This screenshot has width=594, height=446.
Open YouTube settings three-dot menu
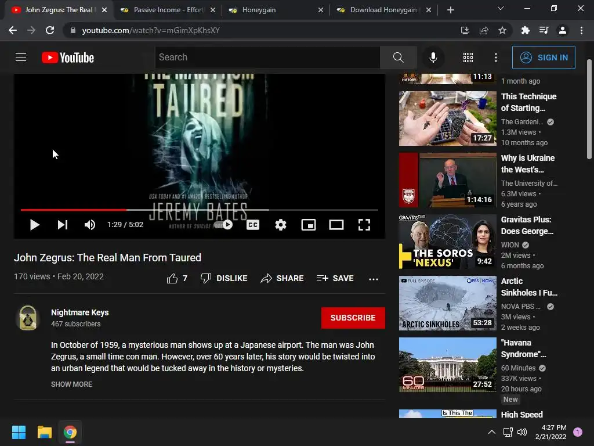(496, 57)
